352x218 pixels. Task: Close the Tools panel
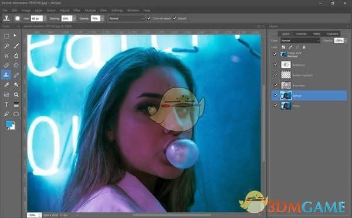(x=18, y=26)
